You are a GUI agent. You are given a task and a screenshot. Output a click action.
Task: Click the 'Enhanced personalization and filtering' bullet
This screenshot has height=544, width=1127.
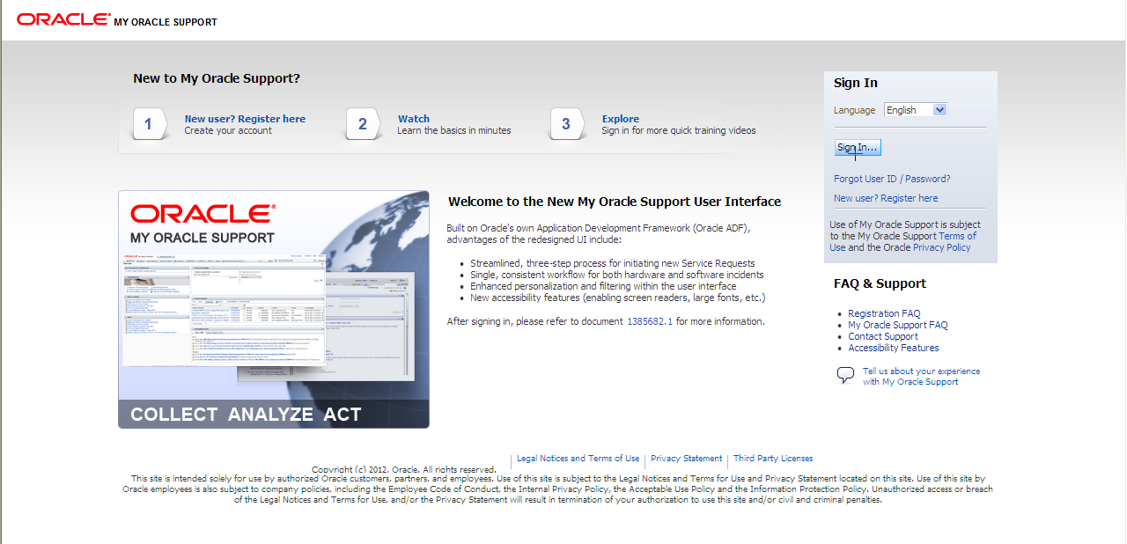pyautogui.click(x=603, y=286)
